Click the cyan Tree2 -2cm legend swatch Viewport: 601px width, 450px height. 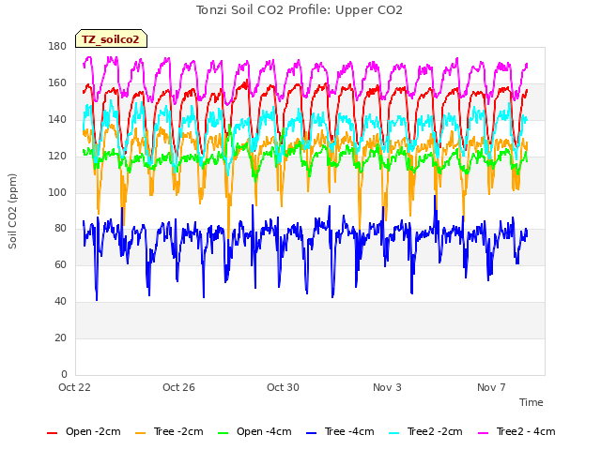394,433
